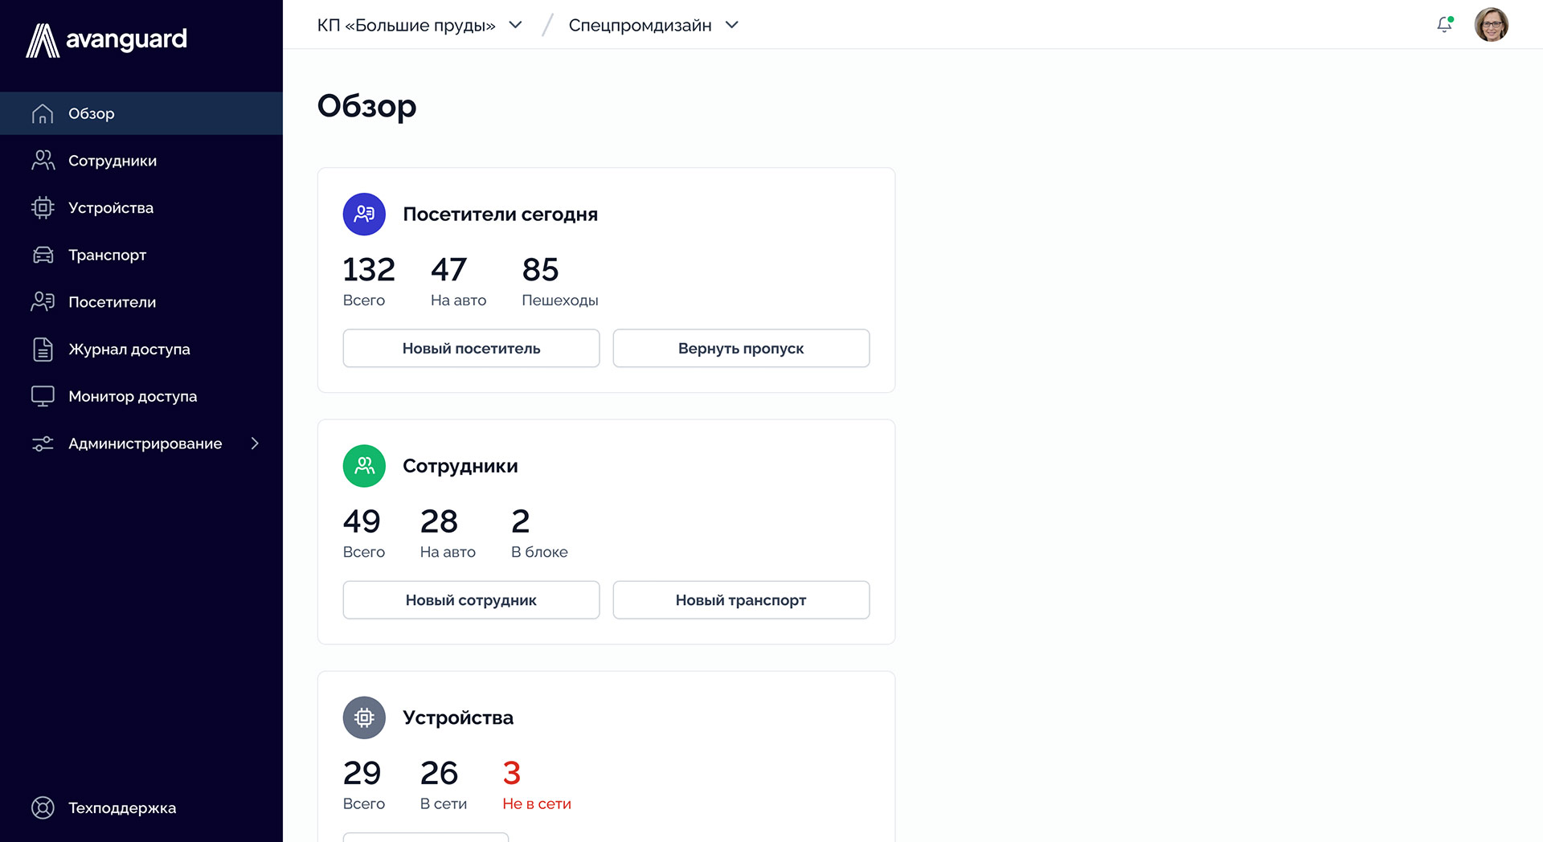This screenshot has height=842, width=1543.
Task: Select the Устройства icon in the sidebar
Action: click(43, 207)
